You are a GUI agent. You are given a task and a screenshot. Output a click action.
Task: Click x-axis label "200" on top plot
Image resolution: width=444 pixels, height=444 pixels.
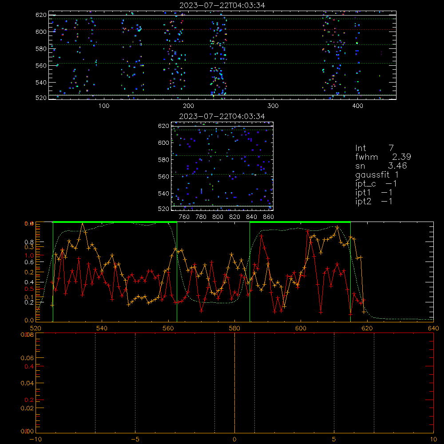(188, 106)
